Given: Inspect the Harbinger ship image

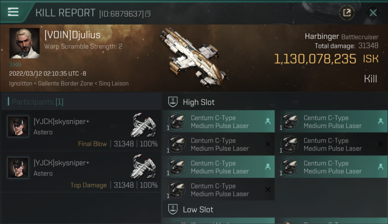Looking at the screenshot, I should click(x=193, y=57).
